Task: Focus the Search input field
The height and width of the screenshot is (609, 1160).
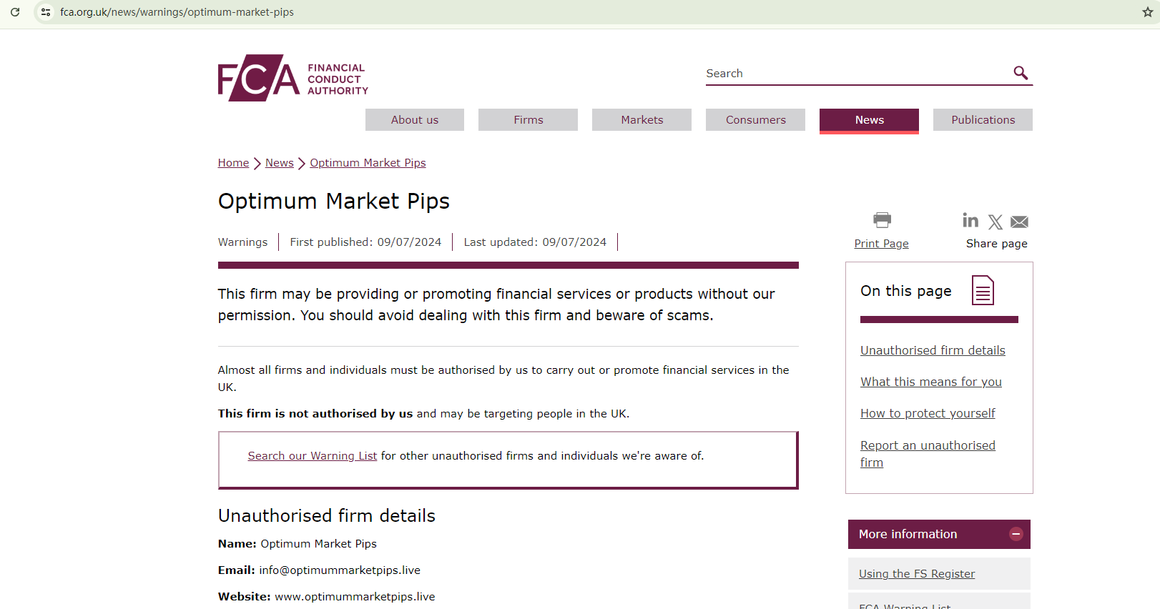Action: point(855,74)
